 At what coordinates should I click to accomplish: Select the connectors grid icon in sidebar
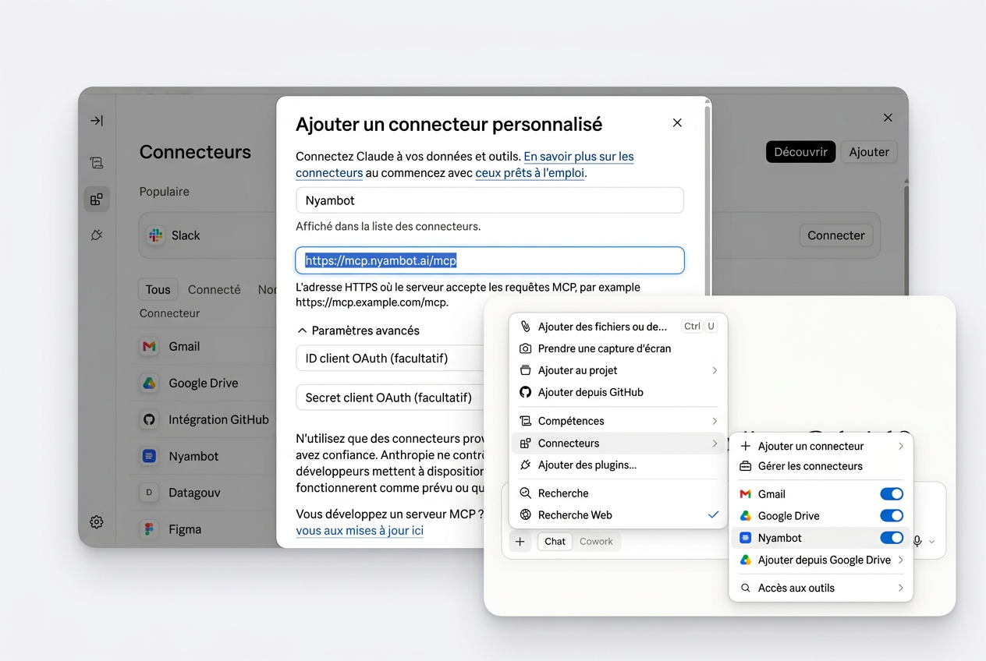(x=97, y=200)
